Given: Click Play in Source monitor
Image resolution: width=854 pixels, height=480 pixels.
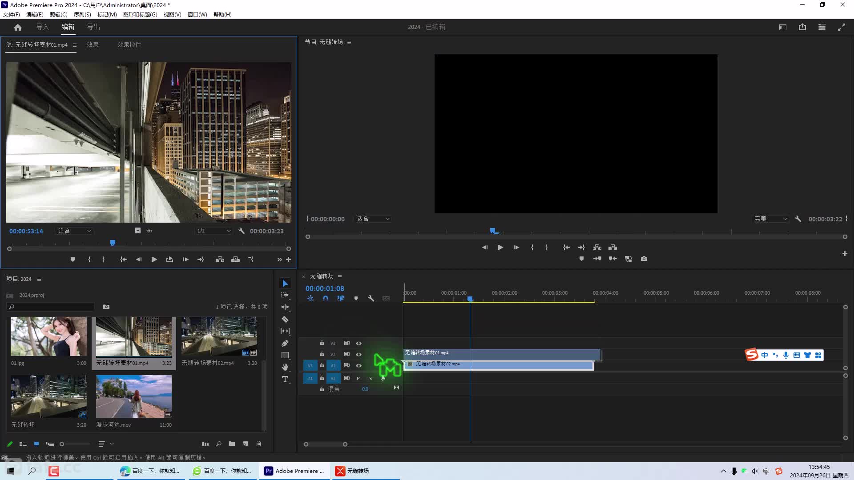Looking at the screenshot, I should tap(154, 260).
